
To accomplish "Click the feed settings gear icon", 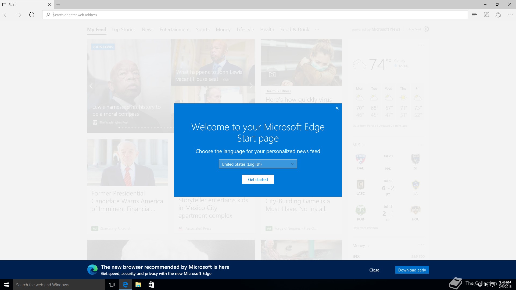I will click(x=426, y=29).
